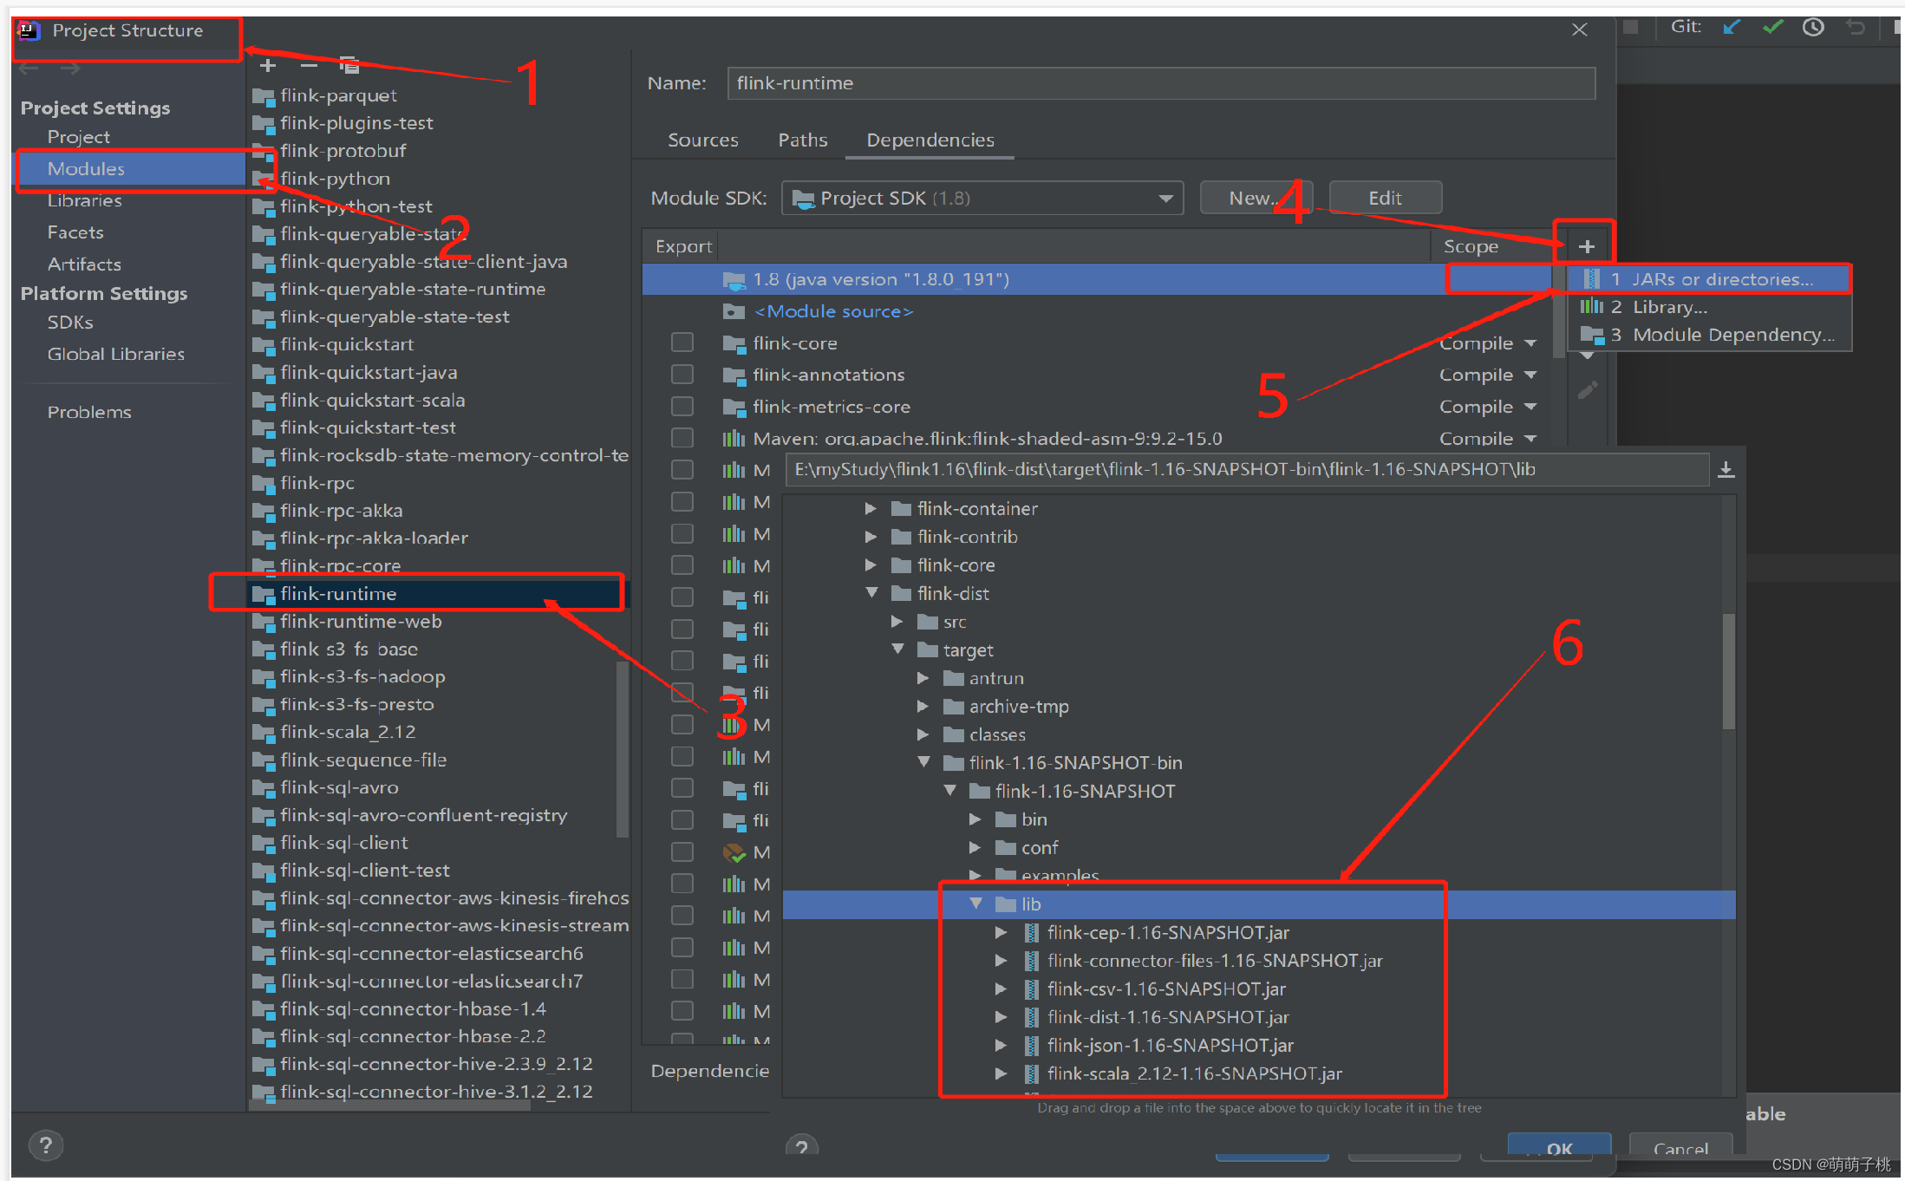Click the file tree vertical scrollbar

[1728, 672]
